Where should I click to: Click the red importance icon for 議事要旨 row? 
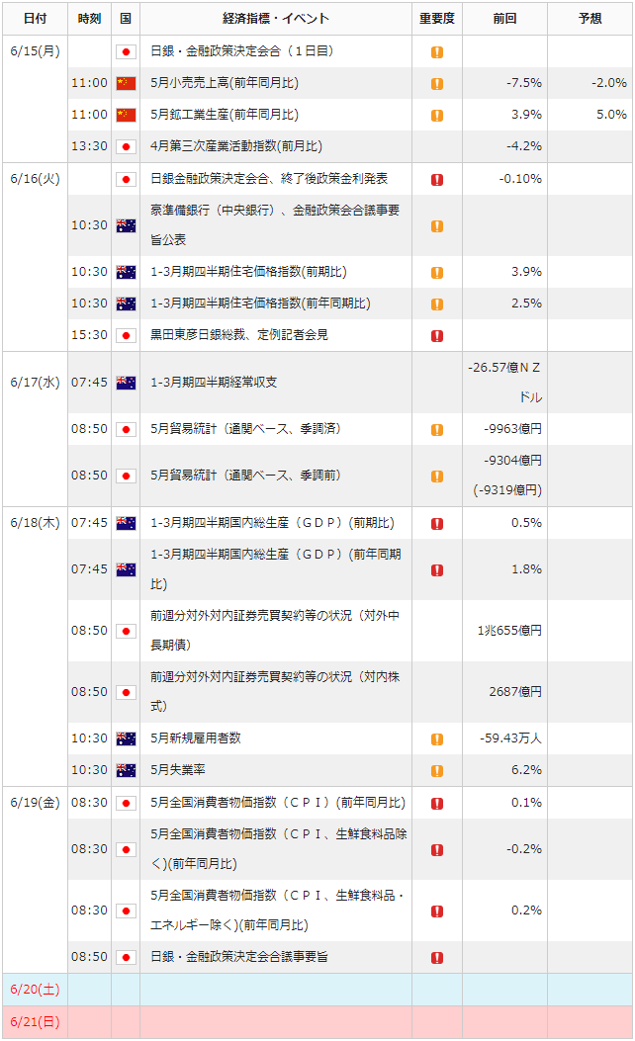[x=437, y=957]
